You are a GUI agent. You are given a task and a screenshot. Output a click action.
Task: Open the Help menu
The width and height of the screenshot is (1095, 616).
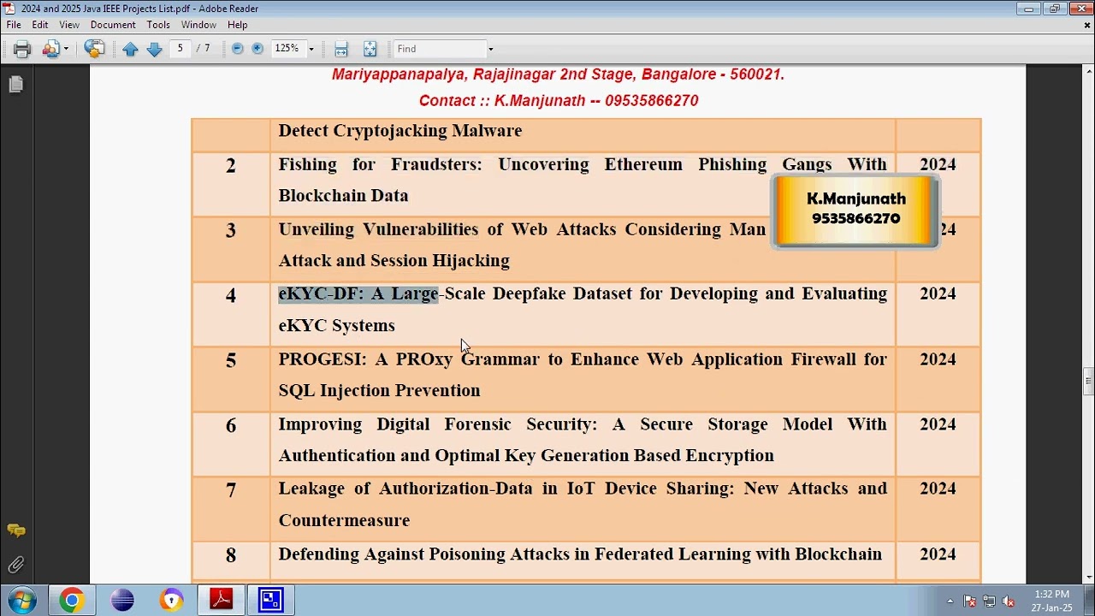tap(238, 25)
